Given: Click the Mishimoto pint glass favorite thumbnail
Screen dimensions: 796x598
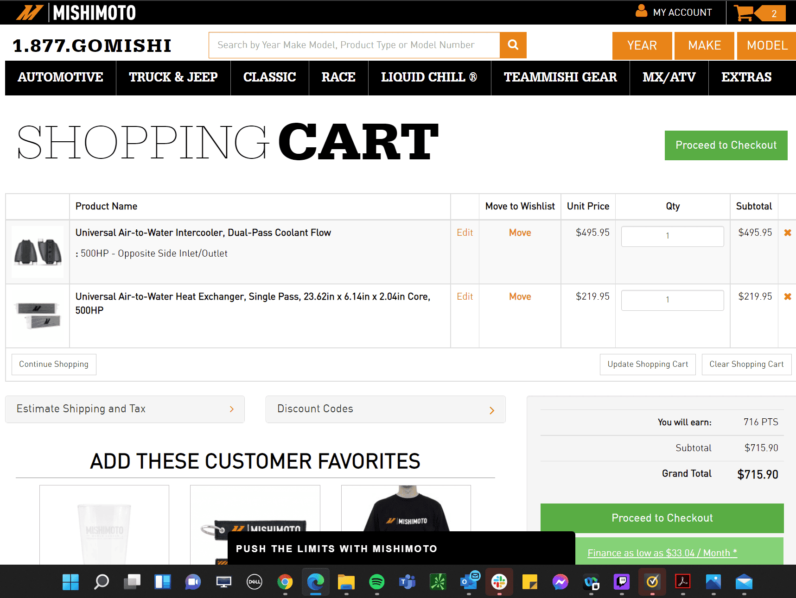Looking at the screenshot, I should click(x=104, y=525).
